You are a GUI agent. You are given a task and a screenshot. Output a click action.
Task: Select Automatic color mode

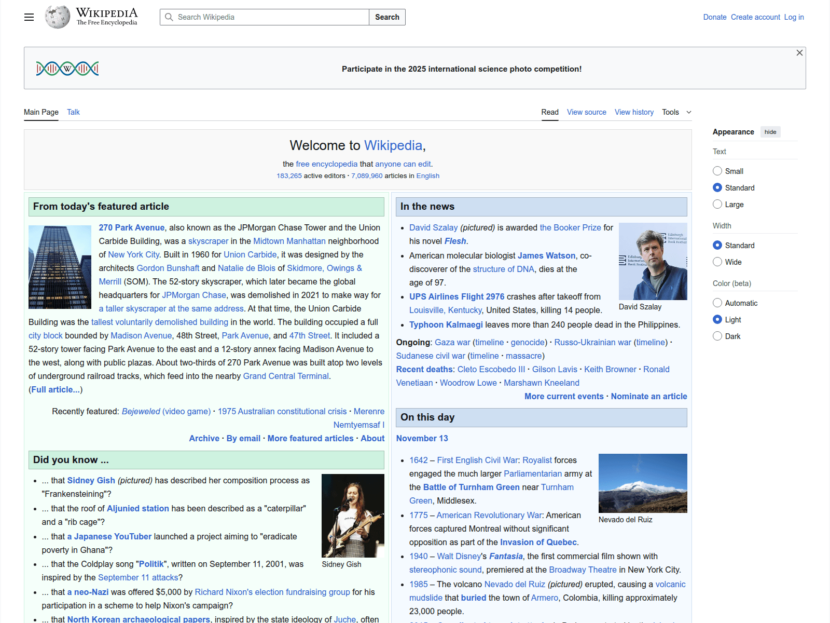(717, 303)
